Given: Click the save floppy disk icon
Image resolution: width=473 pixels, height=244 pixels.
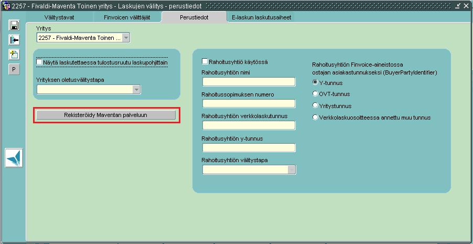Looking at the screenshot, I should 14,25.
